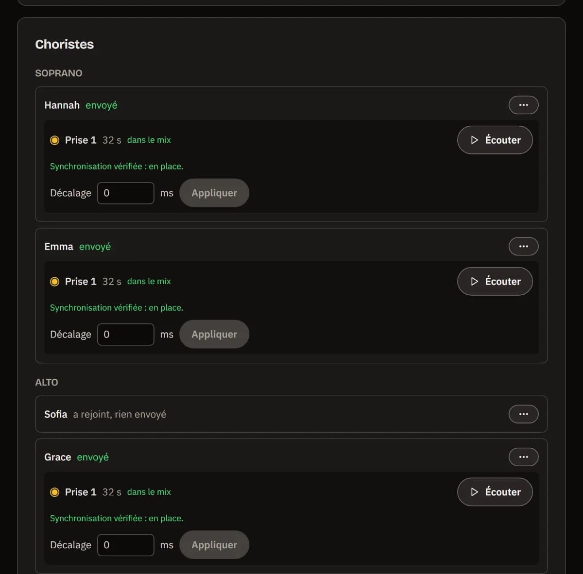Open Sofia's three-dot options menu
This screenshot has width=583, height=574.
click(523, 414)
